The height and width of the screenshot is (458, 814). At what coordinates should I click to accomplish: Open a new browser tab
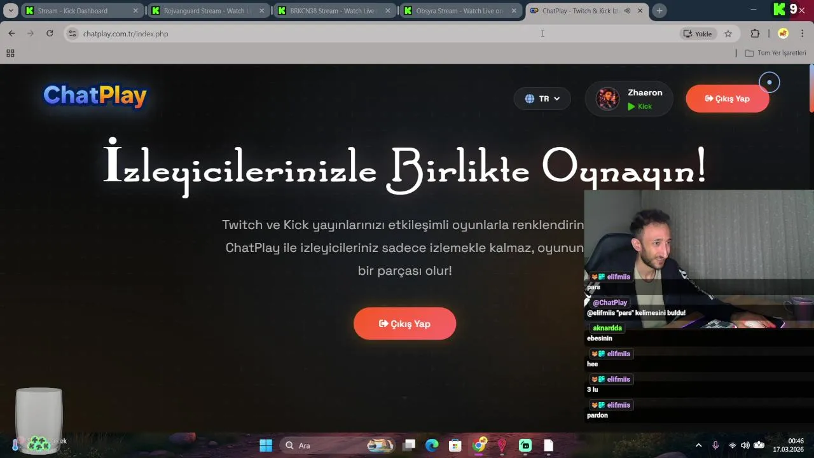[x=659, y=11]
